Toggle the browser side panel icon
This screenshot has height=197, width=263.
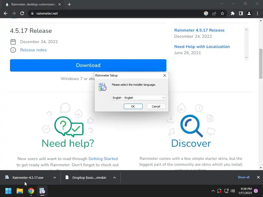click(241, 13)
